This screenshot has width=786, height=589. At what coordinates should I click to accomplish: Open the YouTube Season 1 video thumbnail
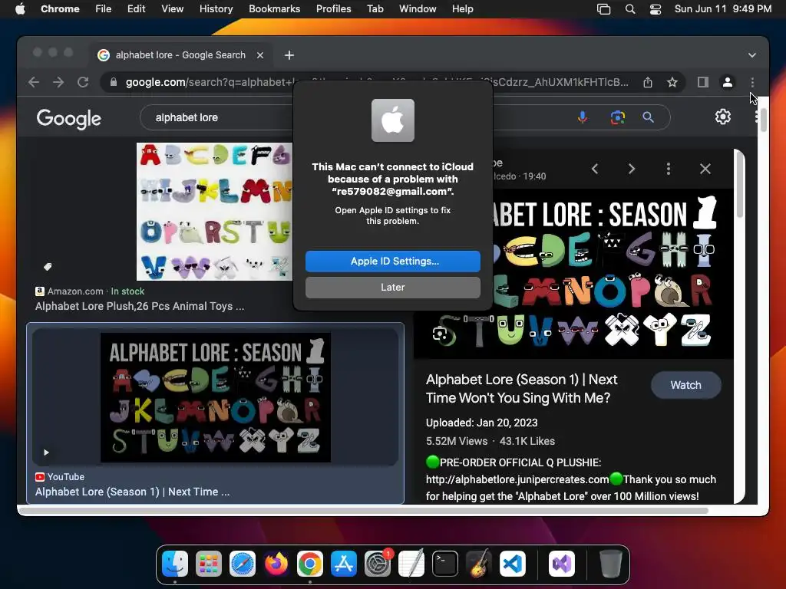pos(216,398)
